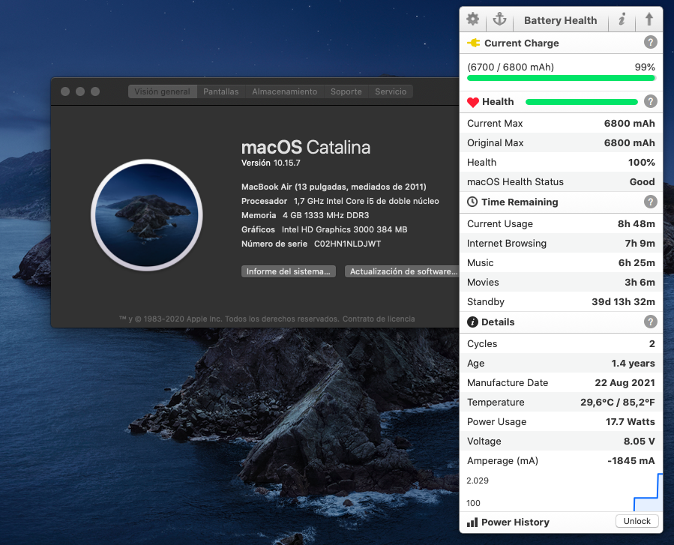This screenshot has height=545, width=674.
Task: Click the green current charge progress bar
Action: [561, 78]
